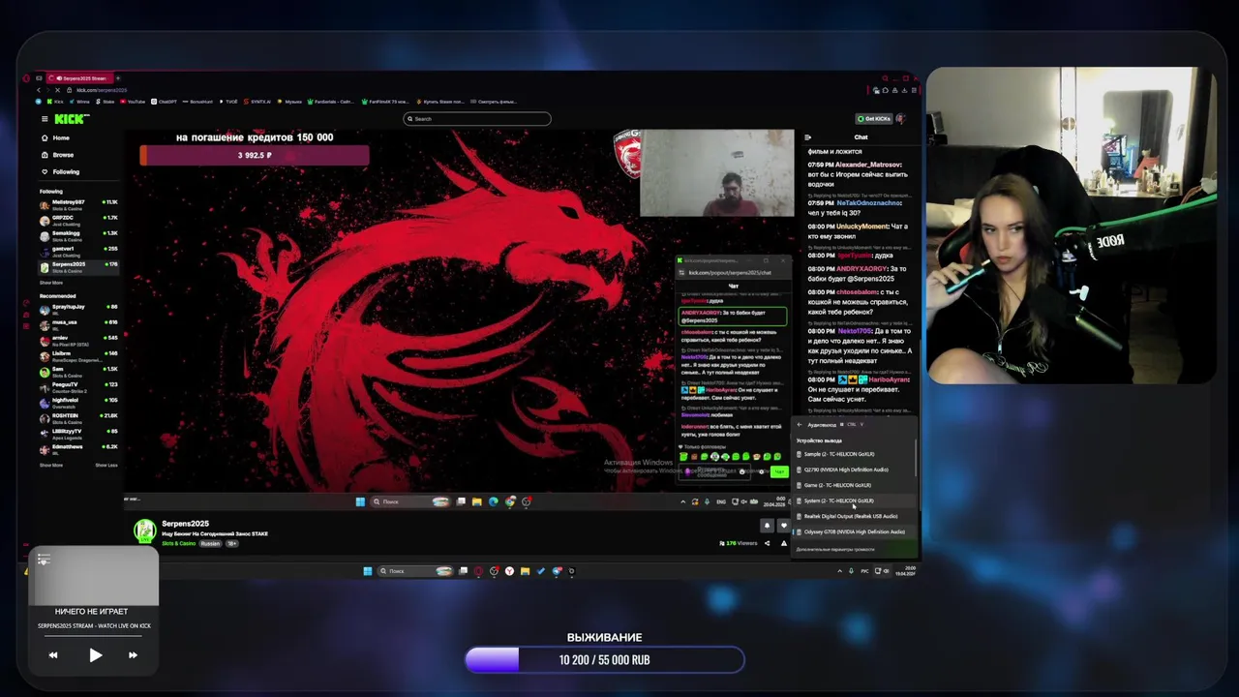Screen dimensions: 1239x697
Task: Click inner stream Windows Start icon
Action: tap(360, 501)
